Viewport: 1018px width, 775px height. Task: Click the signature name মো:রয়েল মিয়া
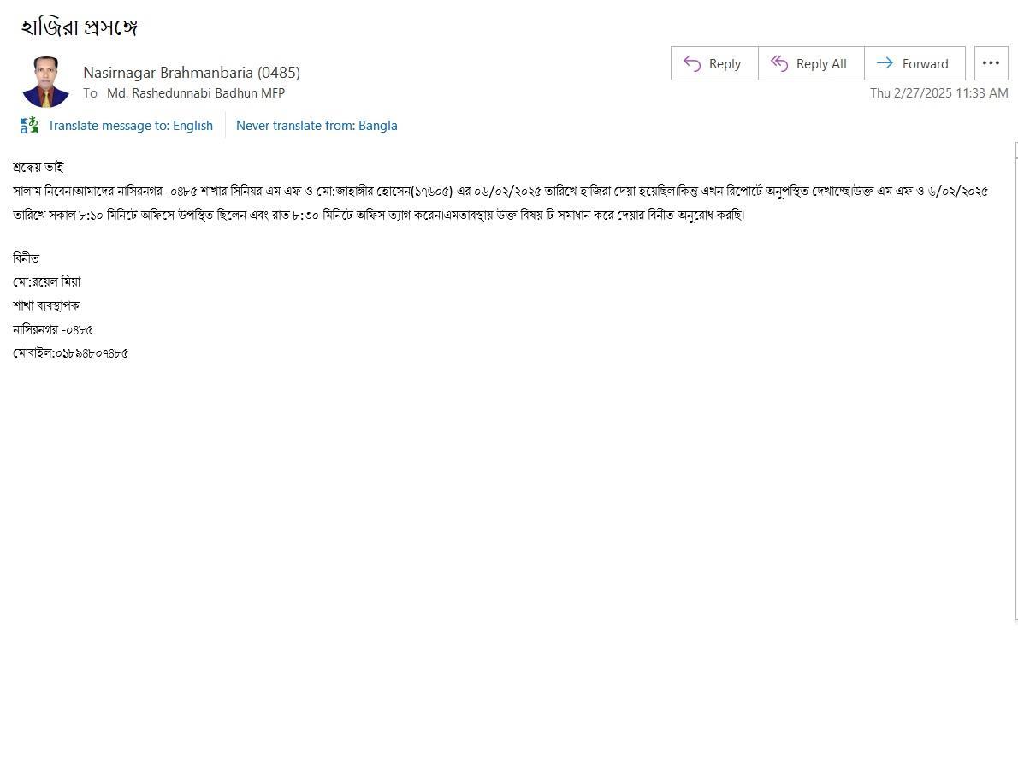[x=47, y=281]
